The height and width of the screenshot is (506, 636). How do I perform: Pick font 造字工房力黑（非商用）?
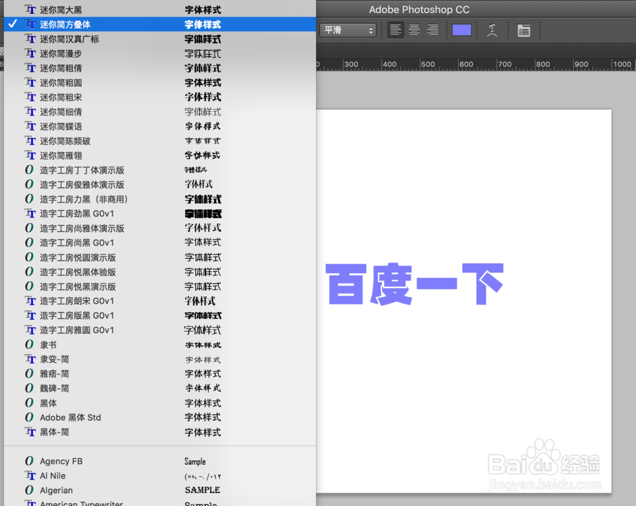[160, 199]
